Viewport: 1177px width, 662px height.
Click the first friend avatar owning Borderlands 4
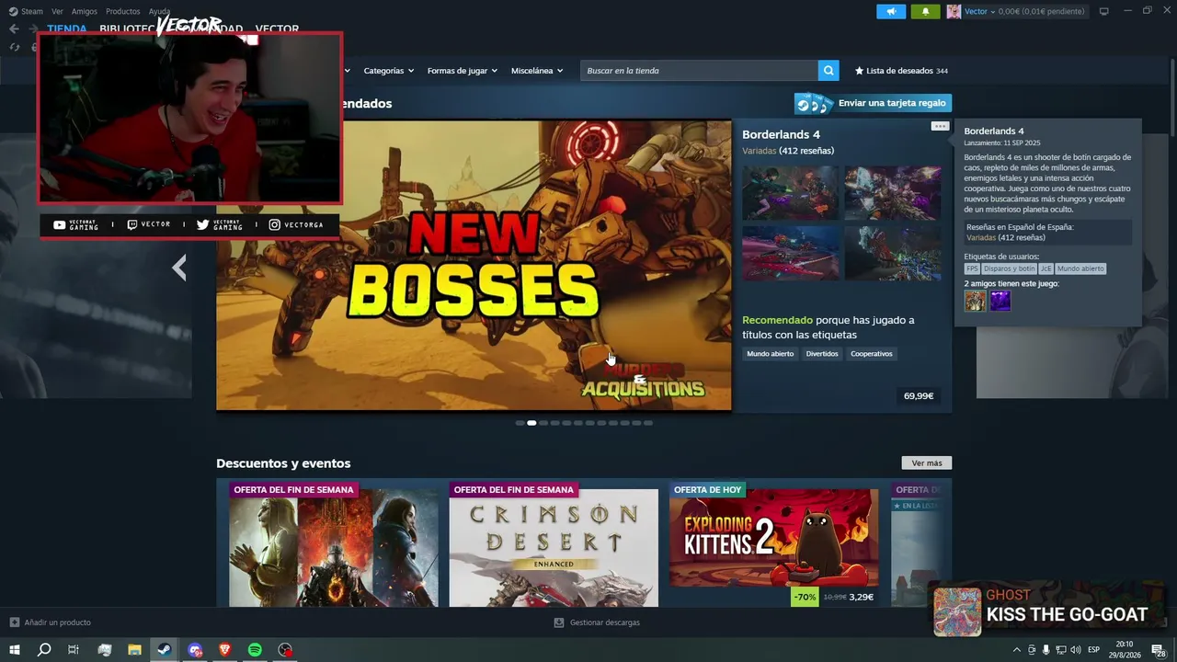pos(975,301)
